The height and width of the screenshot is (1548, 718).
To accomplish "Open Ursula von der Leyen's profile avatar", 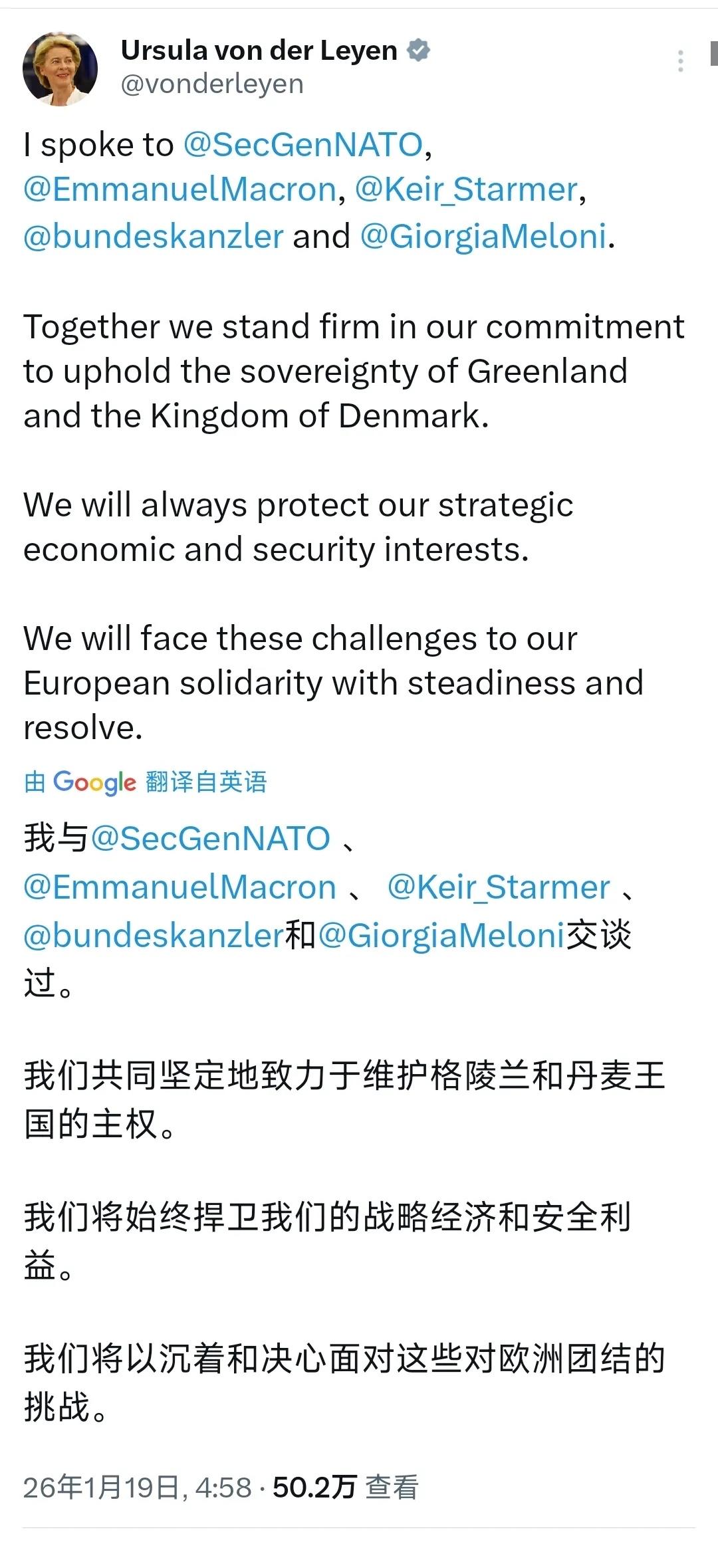I will (x=59, y=66).
